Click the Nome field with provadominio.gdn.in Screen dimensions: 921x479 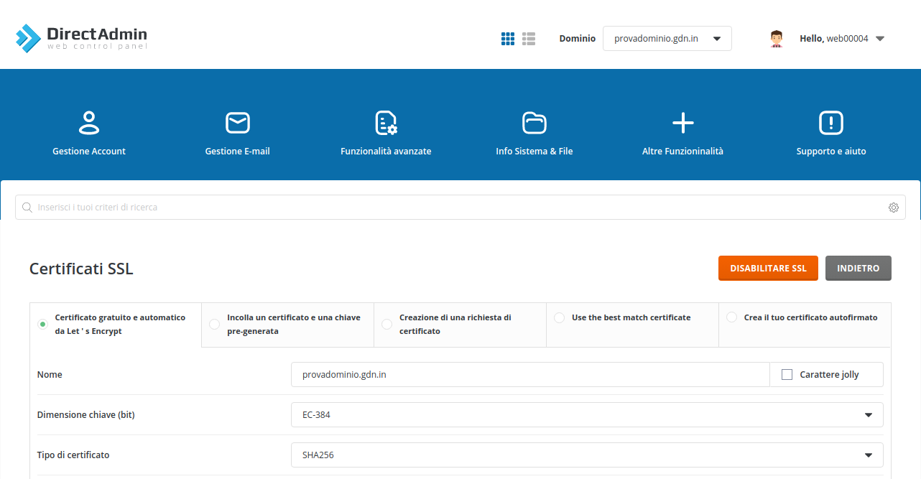coord(530,375)
